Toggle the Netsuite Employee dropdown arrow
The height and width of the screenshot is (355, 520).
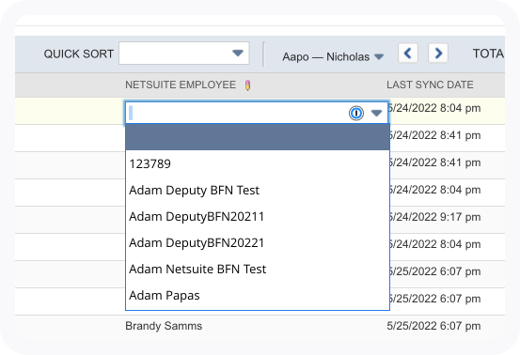click(x=376, y=114)
